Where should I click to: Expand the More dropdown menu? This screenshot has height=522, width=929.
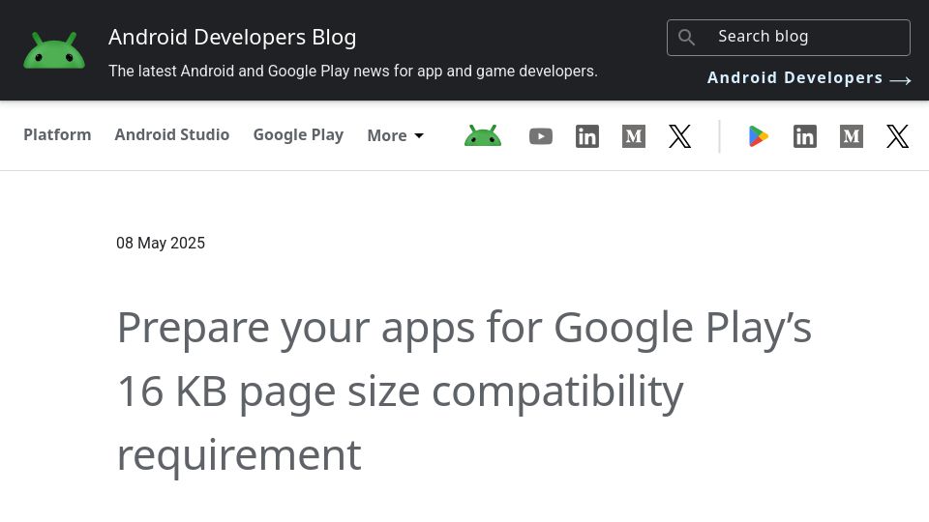pos(395,135)
